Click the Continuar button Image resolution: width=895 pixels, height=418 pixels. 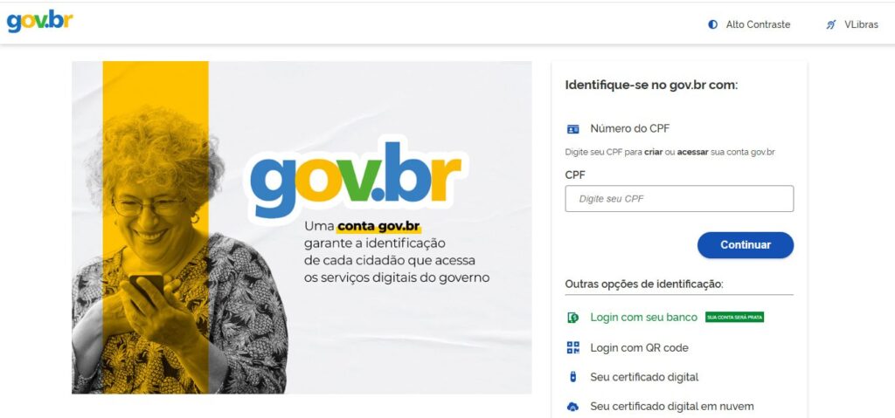click(x=746, y=245)
